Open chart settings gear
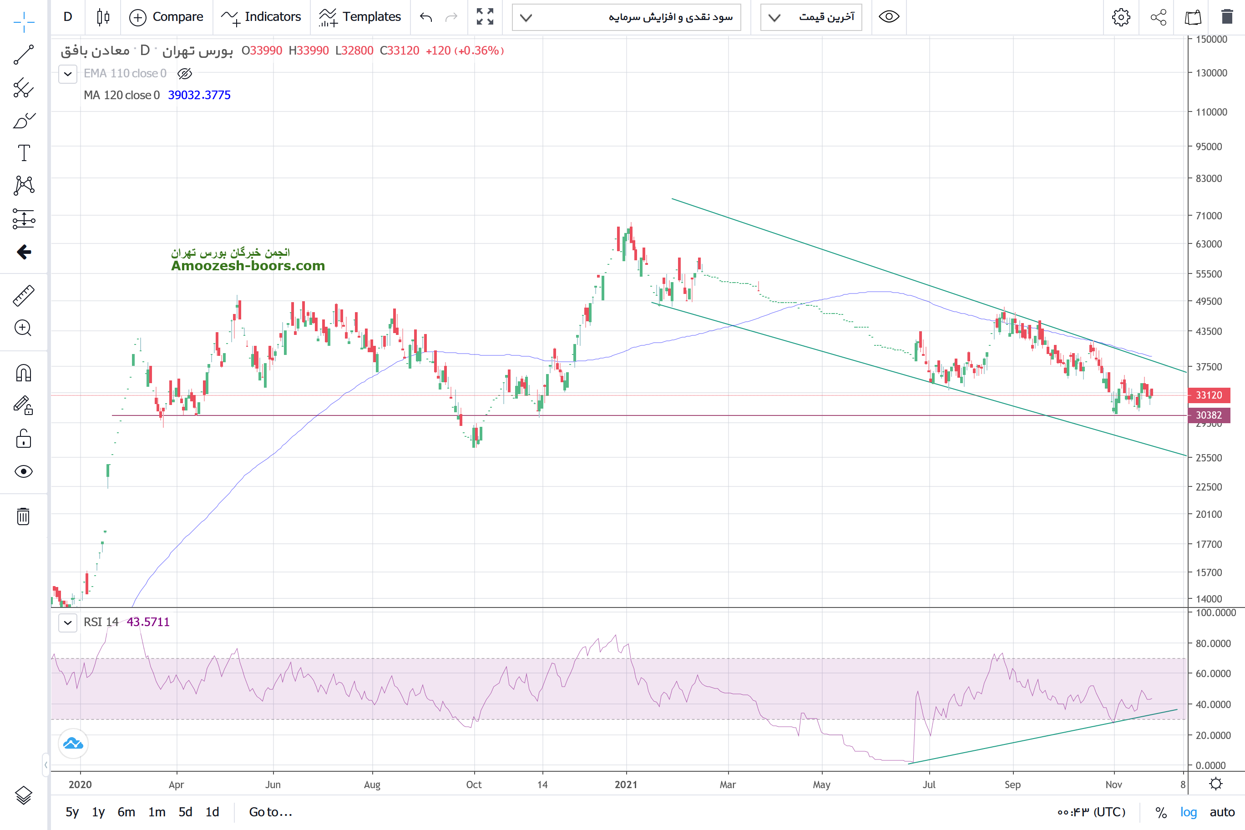This screenshot has width=1245, height=830. point(1121,17)
